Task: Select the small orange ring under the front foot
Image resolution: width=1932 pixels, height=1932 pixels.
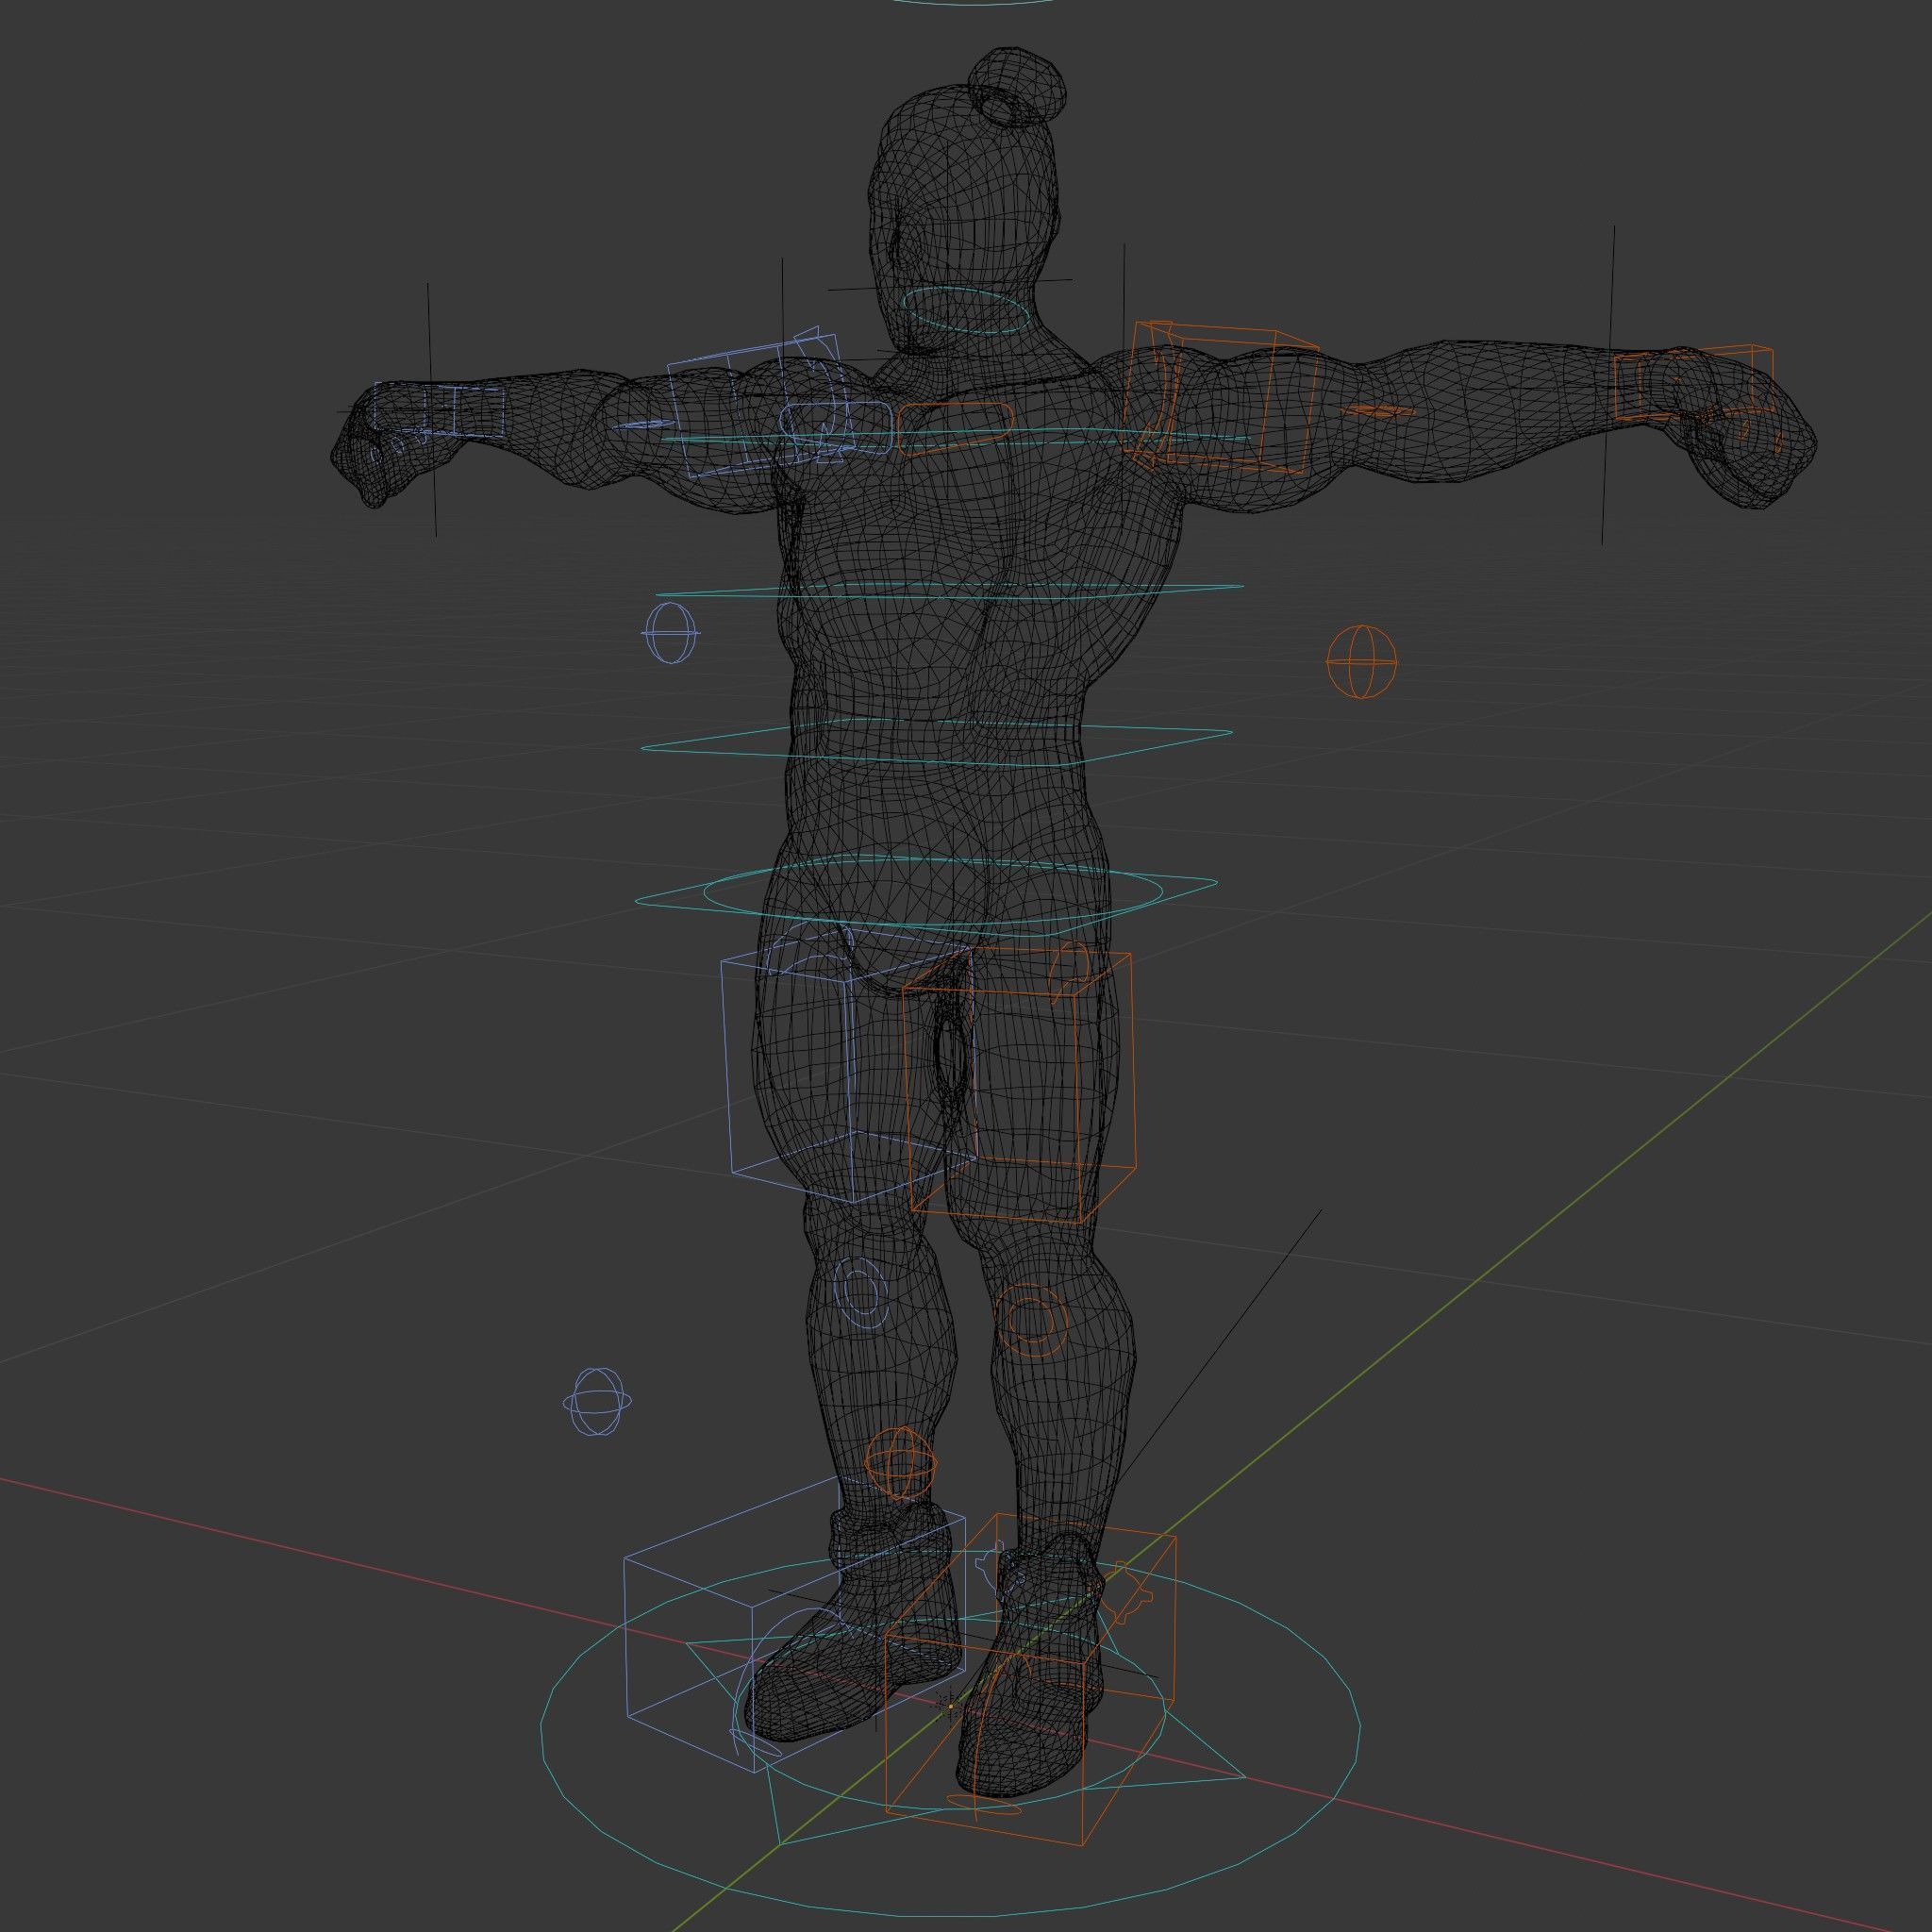Action: pyautogui.click(x=984, y=1803)
